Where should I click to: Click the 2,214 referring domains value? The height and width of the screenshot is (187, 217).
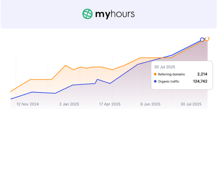click(x=202, y=74)
